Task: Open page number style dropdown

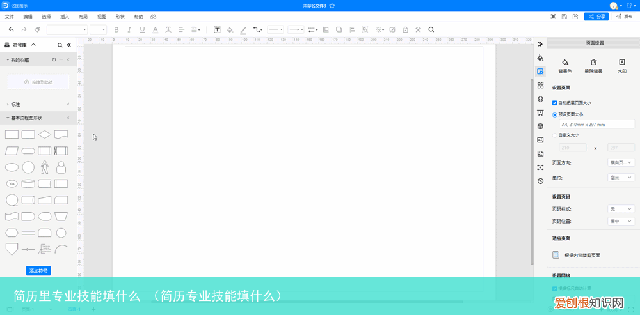Action: tap(621, 209)
